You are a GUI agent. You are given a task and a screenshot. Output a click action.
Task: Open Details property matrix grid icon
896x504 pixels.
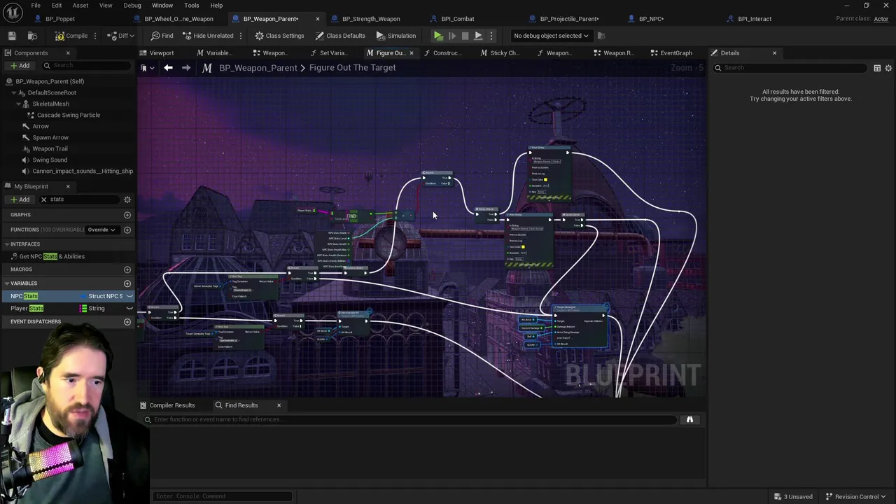click(877, 68)
